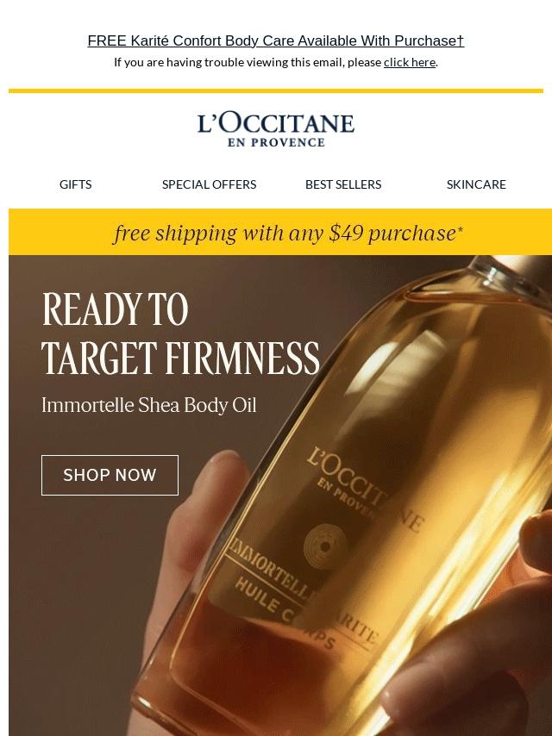Click the yellow free shipping $49 banner
The height and width of the screenshot is (736, 552).
click(x=280, y=232)
